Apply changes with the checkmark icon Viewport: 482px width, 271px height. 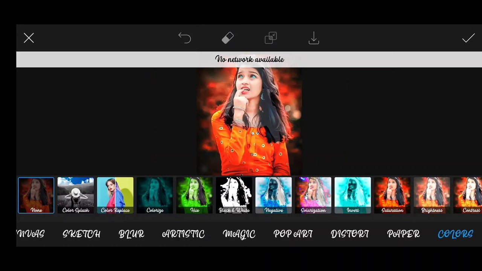pos(468,38)
